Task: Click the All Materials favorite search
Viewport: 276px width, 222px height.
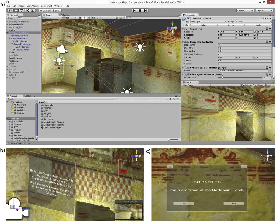Action: [18, 105]
